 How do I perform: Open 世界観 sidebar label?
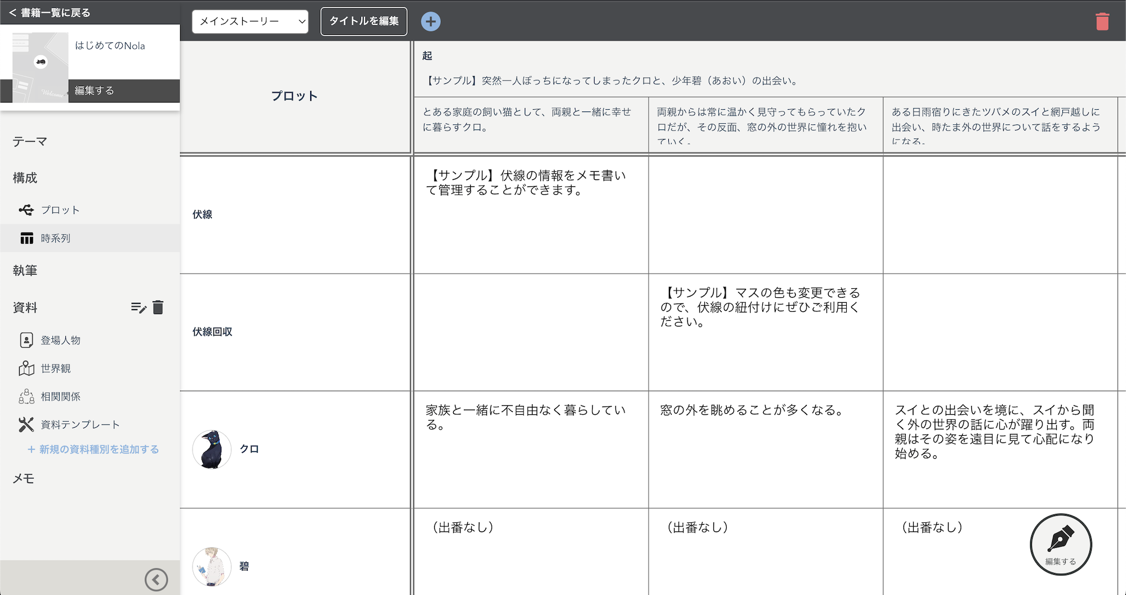point(56,368)
